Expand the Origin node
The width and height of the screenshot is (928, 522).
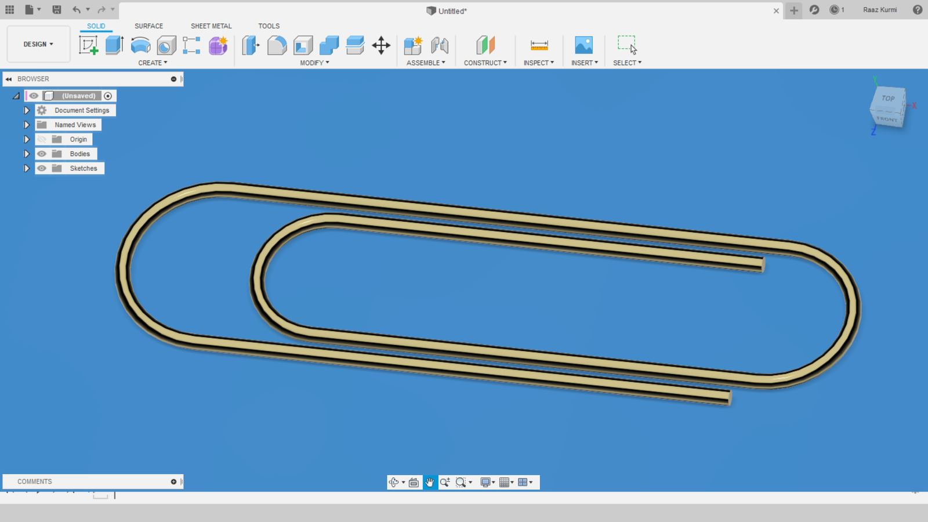click(x=26, y=139)
